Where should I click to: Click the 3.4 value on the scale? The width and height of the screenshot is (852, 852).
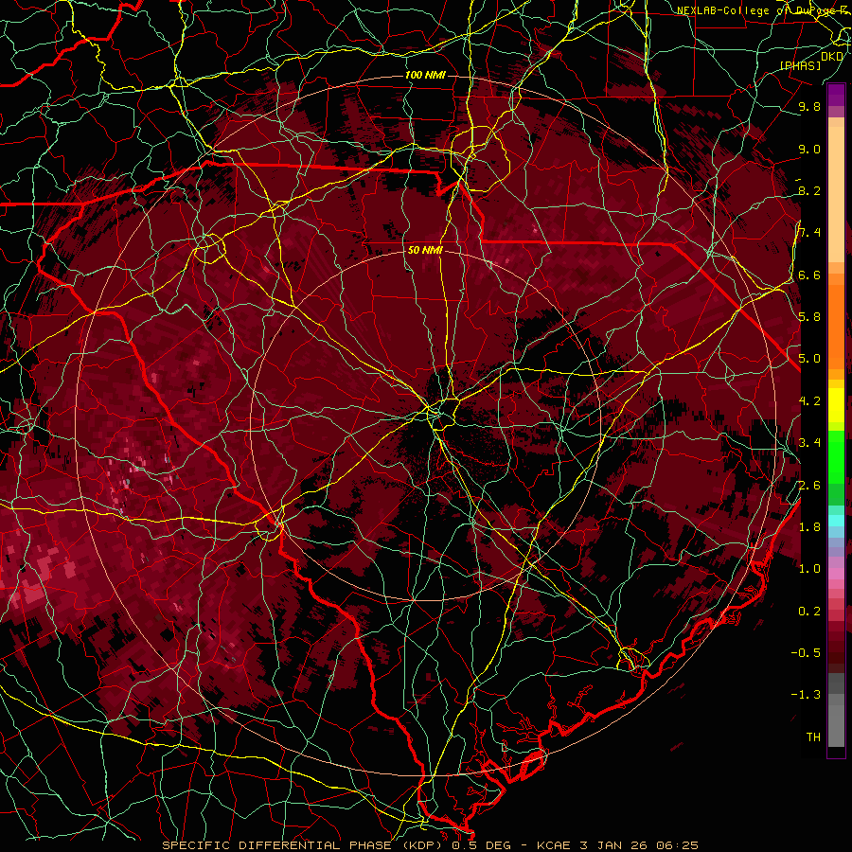click(x=809, y=443)
